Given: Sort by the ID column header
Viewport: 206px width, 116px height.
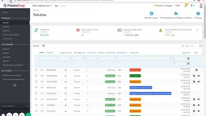Looking at the screenshot, I should 41,53.
